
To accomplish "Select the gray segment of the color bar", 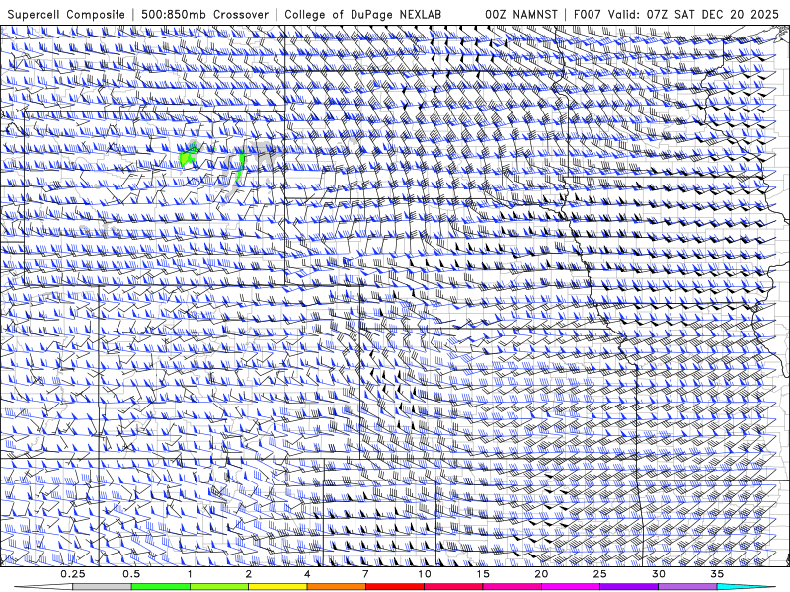I will [x=103, y=587].
